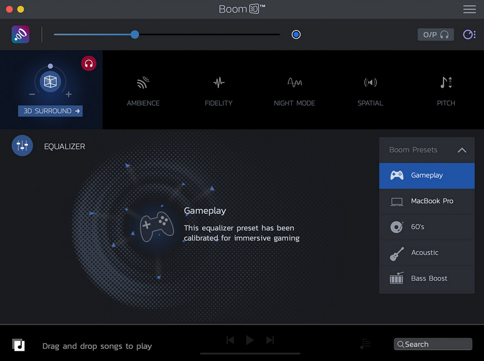This screenshot has width=484, height=361.
Task: Open the hamburger menu
Action: (469, 9)
